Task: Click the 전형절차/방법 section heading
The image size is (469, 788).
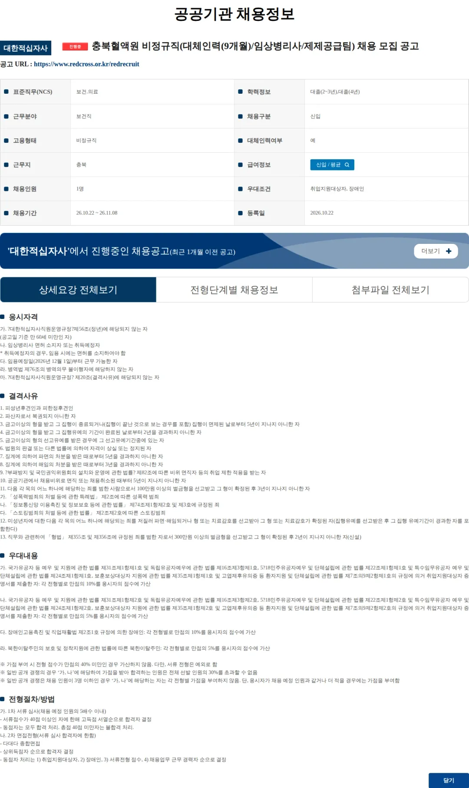Action: tap(32, 699)
